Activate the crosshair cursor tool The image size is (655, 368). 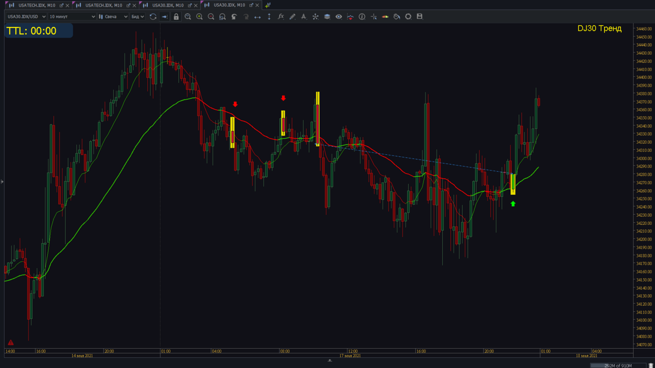374,17
